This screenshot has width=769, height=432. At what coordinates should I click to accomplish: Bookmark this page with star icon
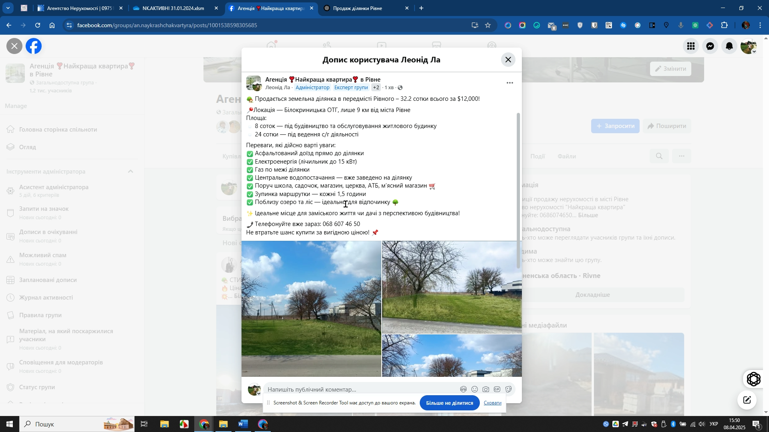click(x=488, y=25)
